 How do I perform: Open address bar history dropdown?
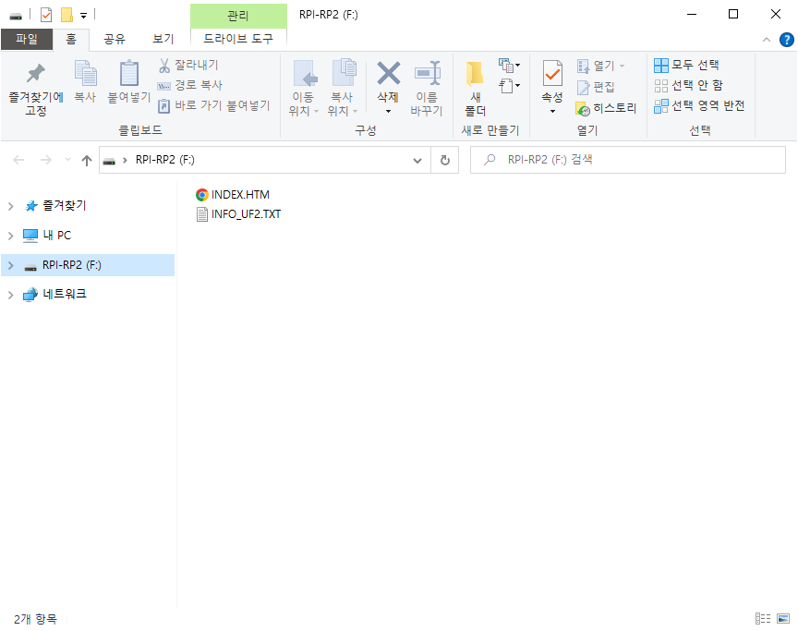coord(417,161)
